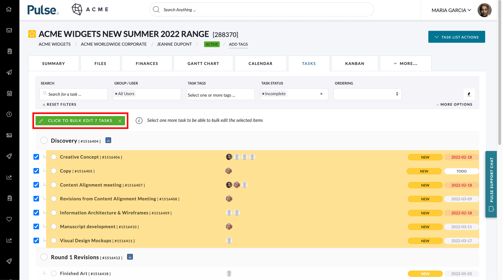The height and width of the screenshot is (280, 503).
Task: Click assignee avatar on Visual Design Mockups
Action: [x=229, y=240]
